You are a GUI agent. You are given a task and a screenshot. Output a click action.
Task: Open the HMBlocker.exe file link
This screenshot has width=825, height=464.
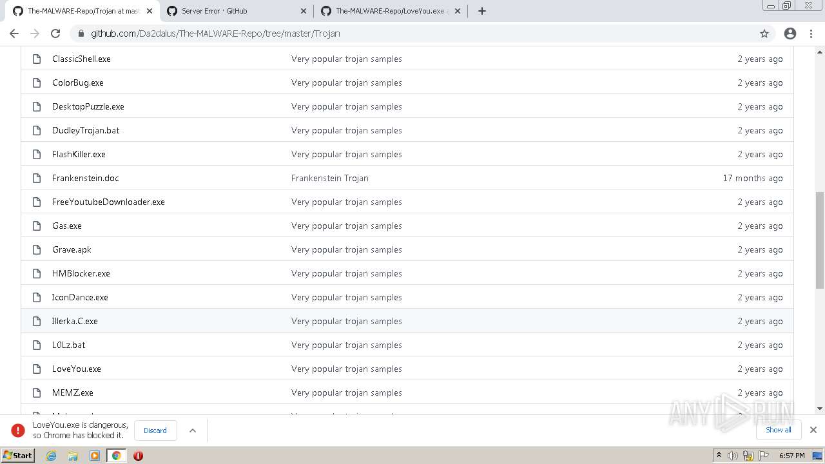click(81, 273)
